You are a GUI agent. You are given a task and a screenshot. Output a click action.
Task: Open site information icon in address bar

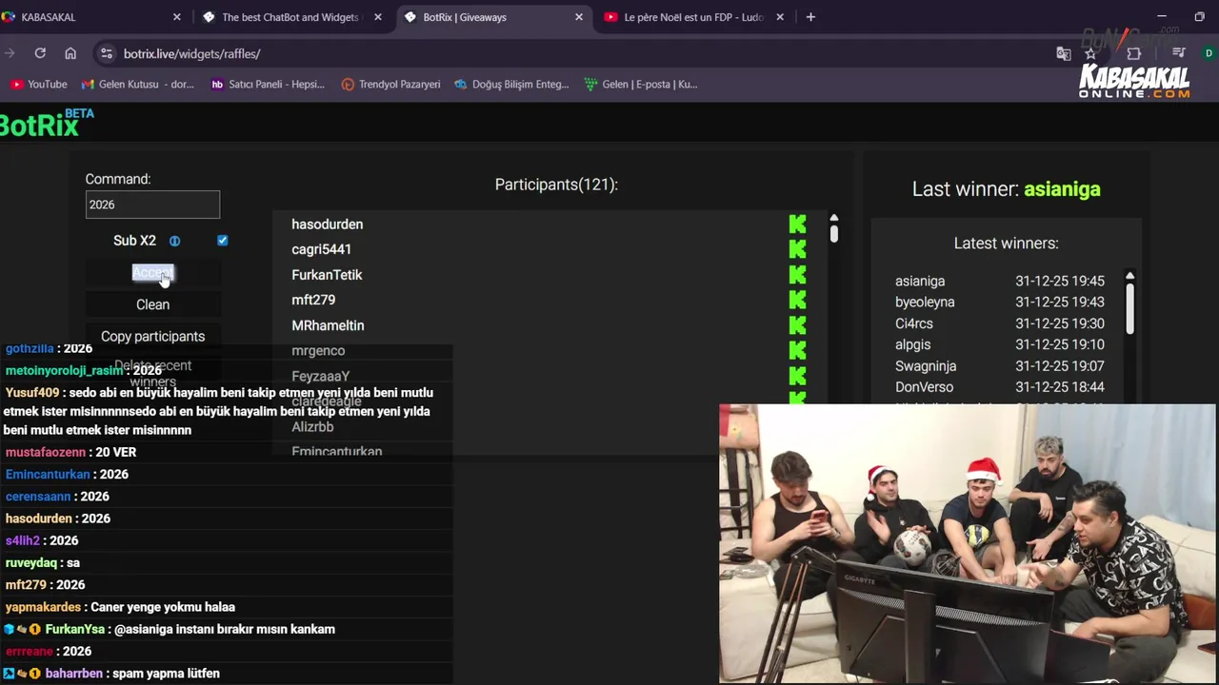[107, 53]
